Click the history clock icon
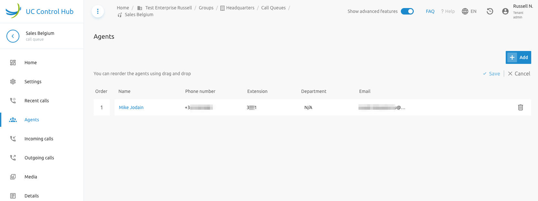The width and height of the screenshot is (538, 201). [x=490, y=11]
